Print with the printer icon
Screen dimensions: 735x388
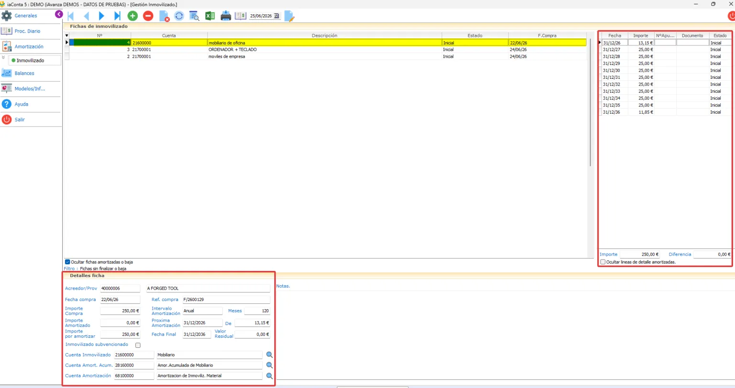point(226,16)
